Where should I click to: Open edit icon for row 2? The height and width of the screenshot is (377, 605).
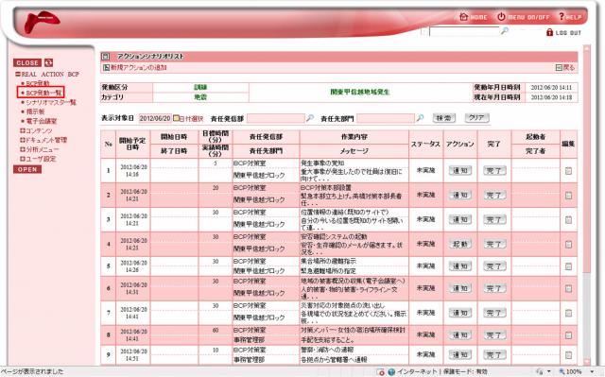point(568,196)
